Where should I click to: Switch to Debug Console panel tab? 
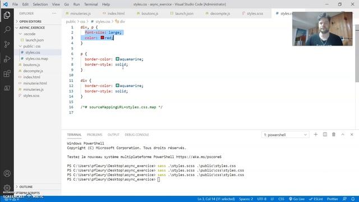[137, 135]
